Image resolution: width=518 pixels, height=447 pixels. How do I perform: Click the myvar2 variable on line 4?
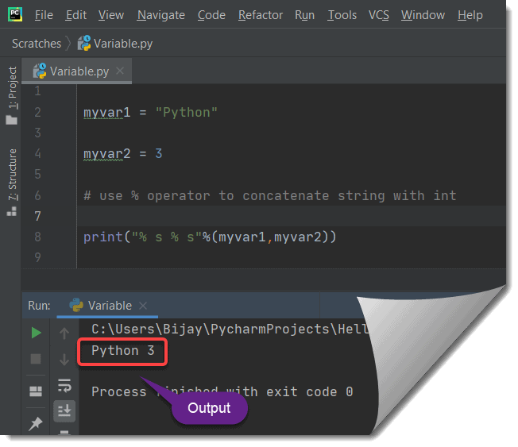tap(106, 154)
